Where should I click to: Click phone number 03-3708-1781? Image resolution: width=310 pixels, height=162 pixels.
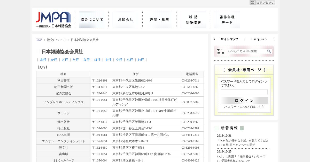click(x=190, y=128)
